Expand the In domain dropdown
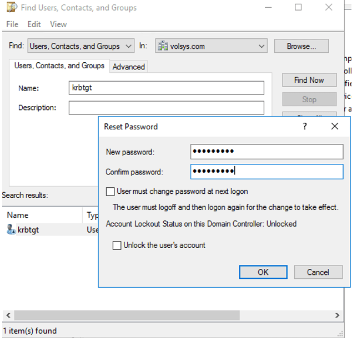Viewport: 352px width, 341px height. [x=262, y=47]
